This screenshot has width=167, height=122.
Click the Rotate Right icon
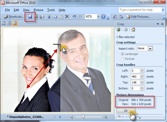pos(121,17)
